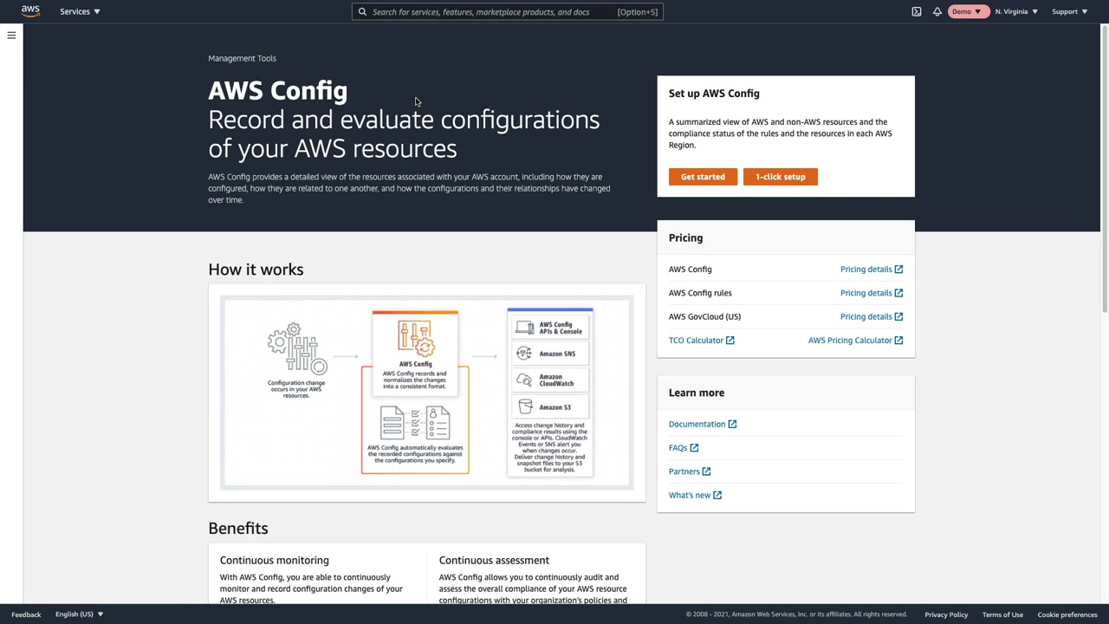Click the Continuous monitoring heading
This screenshot has width=1109, height=624.
[x=274, y=560]
